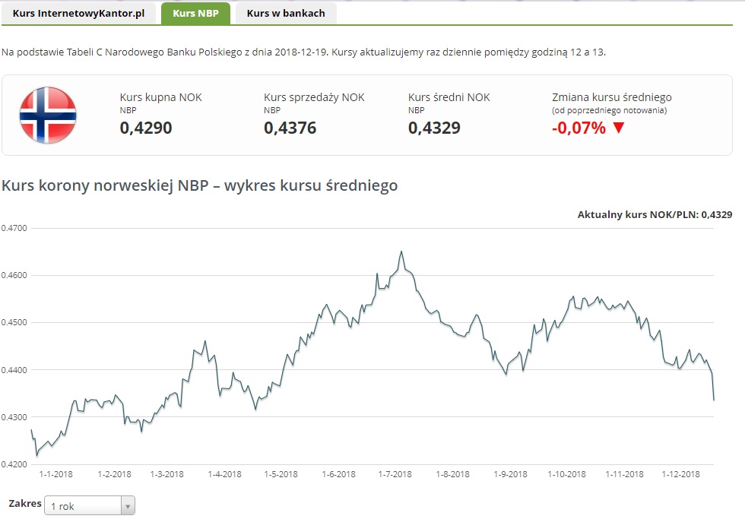Click the 1-6-2018 x-axis date label
This screenshot has width=745, height=519.
(338, 474)
